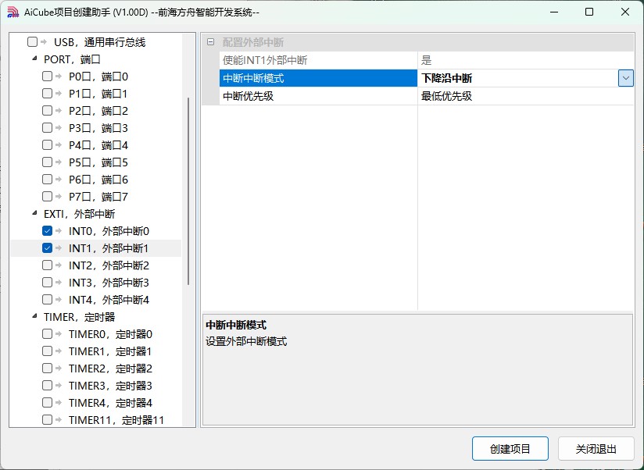Select the EXTI，外部中断 group label
644x470 pixels.
79,214
